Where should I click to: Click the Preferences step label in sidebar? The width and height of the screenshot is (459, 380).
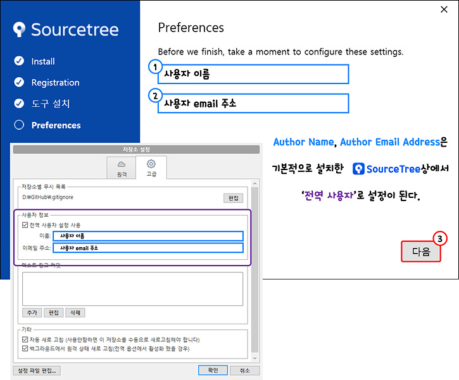coord(56,125)
